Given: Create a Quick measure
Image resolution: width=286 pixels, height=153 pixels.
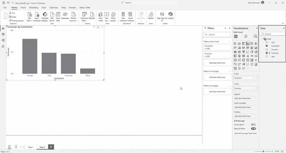Looking at the screenshot, I should click(x=130, y=17).
